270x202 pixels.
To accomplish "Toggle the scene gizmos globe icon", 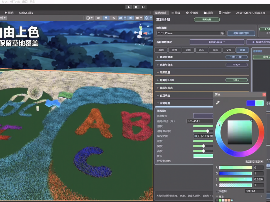I will tap(146, 18).
